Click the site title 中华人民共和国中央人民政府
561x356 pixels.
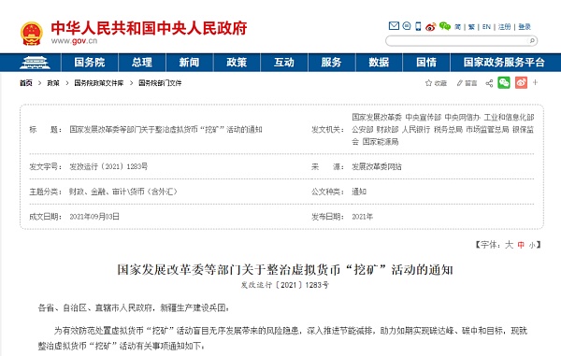click(149, 28)
